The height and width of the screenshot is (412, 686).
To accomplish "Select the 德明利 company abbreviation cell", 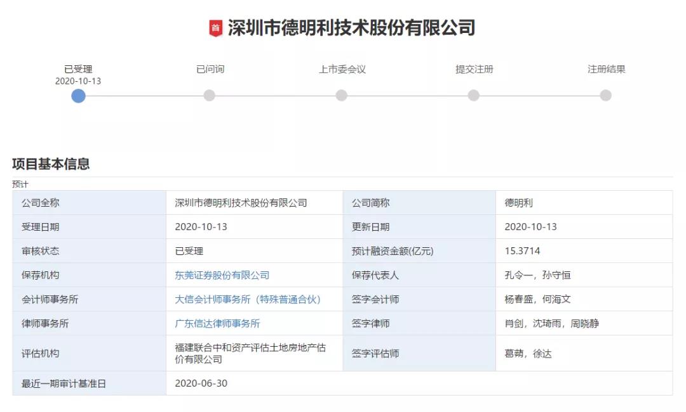I will (x=518, y=203).
